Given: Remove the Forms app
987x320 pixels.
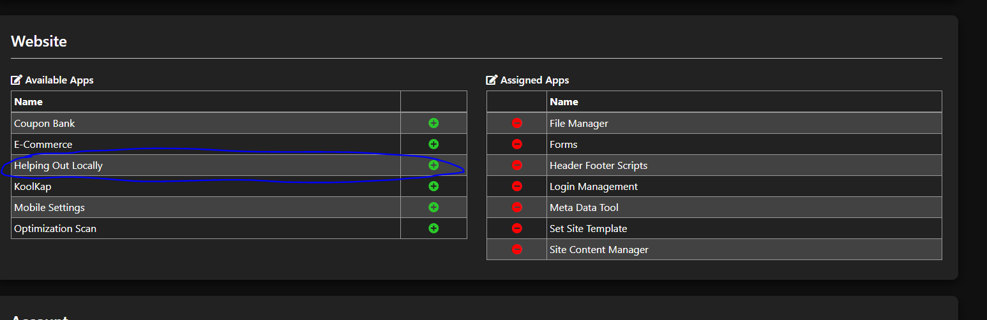Looking at the screenshot, I should tap(517, 144).
